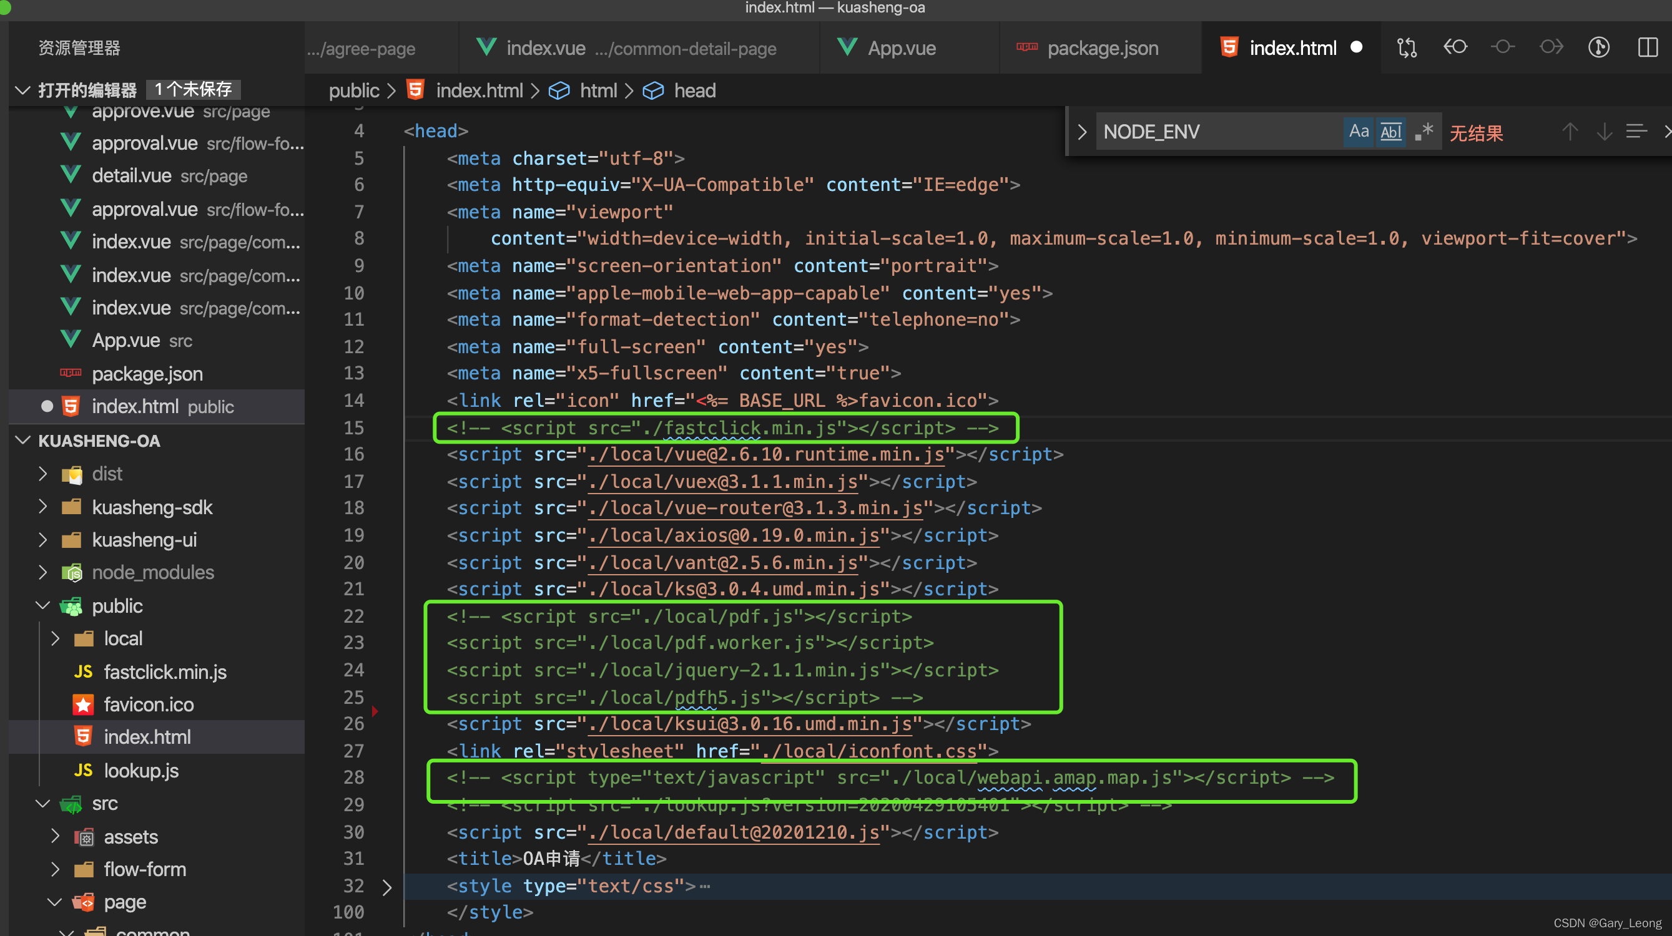Split the editor with the layout icon
This screenshot has height=936, width=1672.
pyautogui.click(x=1647, y=47)
